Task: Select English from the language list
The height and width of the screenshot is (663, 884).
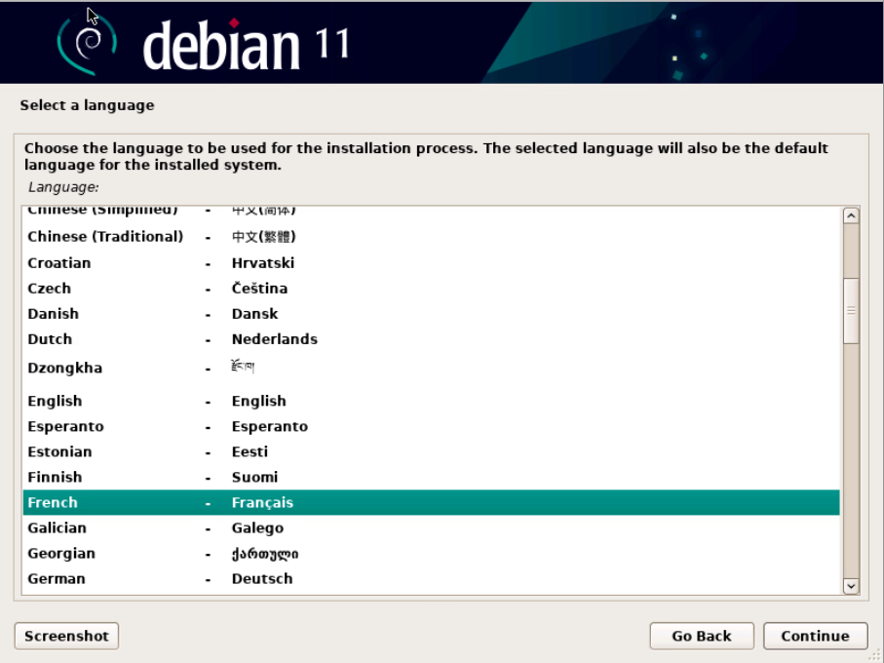Action: (55, 401)
